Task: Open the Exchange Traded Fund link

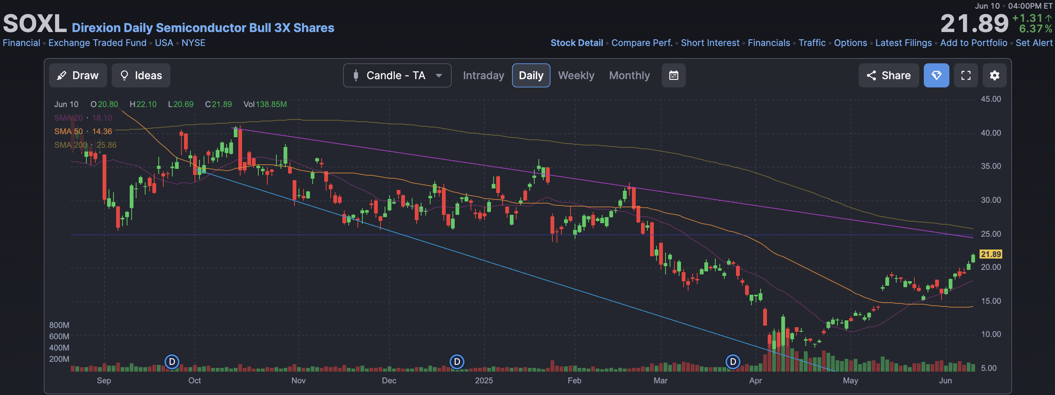Action: point(98,43)
